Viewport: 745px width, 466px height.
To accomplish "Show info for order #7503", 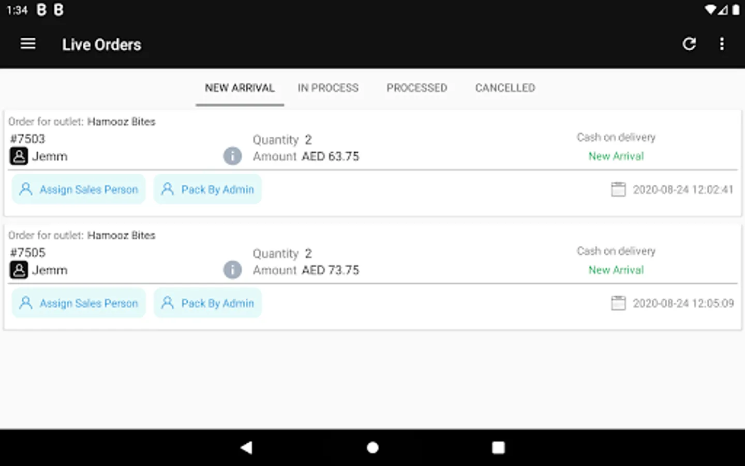I will tap(232, 156).
